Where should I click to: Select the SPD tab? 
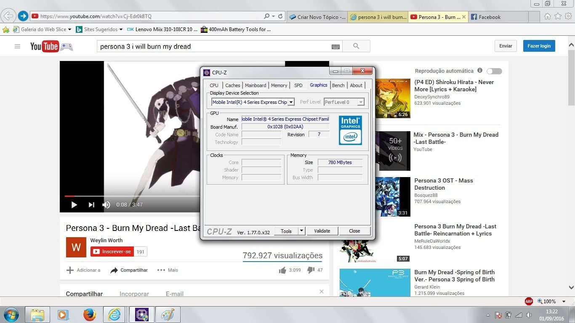[298, 85]
